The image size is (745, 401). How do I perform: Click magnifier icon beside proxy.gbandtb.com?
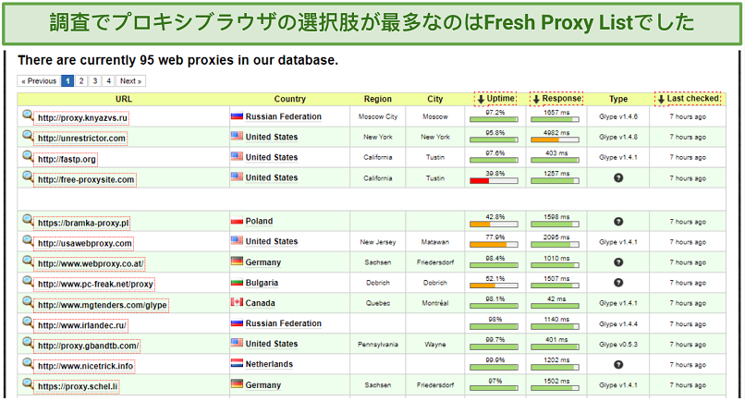click(x=28, y=344)
